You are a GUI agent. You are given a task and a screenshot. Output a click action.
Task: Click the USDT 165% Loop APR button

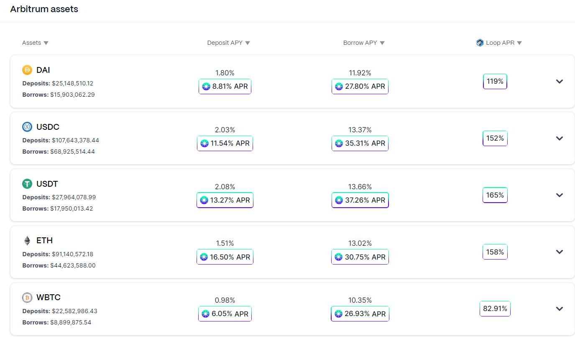pyautogui.click(x=495, y=195)
